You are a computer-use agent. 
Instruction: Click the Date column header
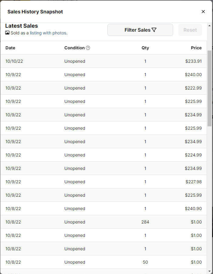click(x=10, y=48)
